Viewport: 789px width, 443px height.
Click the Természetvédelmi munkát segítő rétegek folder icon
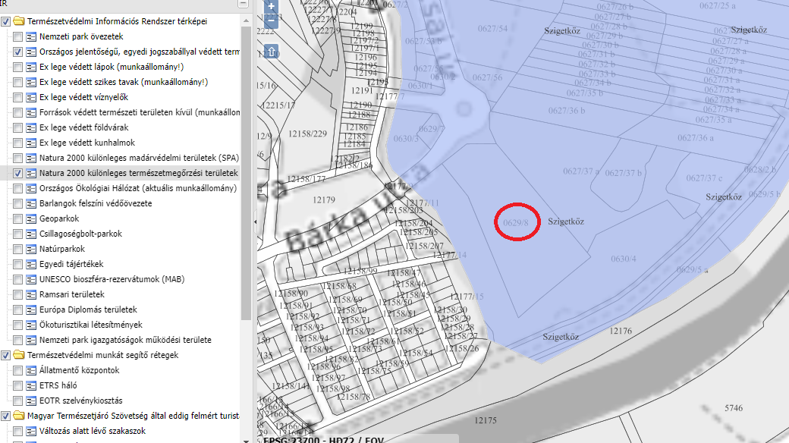coord(18,355)
